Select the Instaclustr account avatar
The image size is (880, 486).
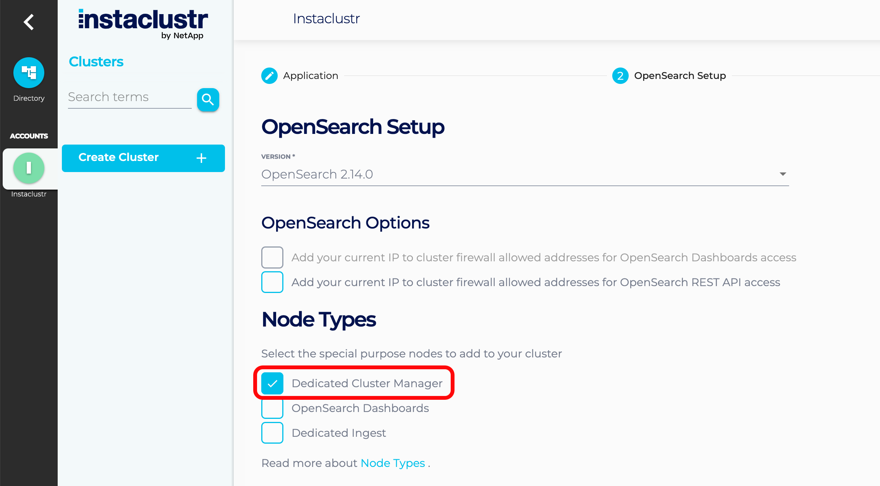pos(29,168)
